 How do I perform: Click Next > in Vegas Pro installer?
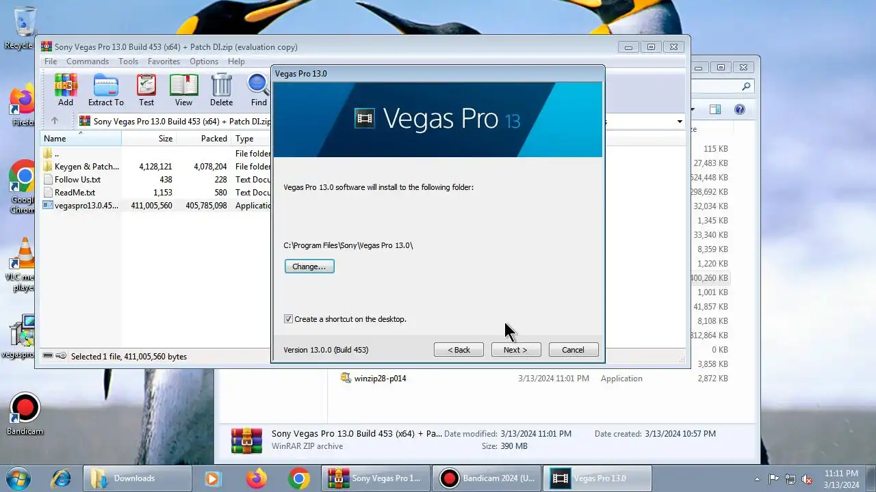(516, 350)
